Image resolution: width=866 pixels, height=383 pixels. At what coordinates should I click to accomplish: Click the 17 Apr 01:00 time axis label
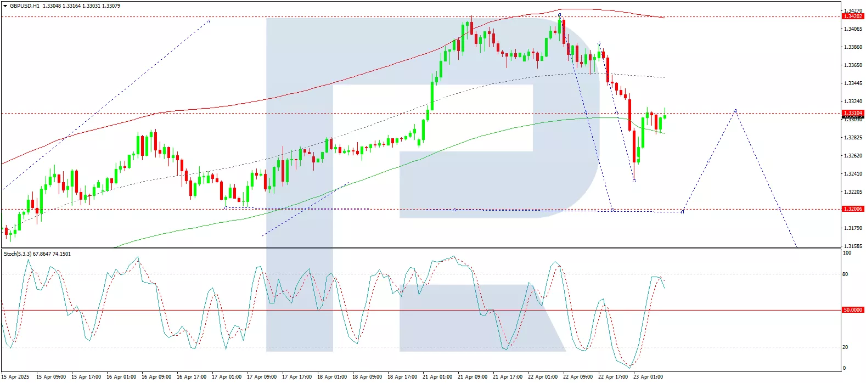pos(227,377)
